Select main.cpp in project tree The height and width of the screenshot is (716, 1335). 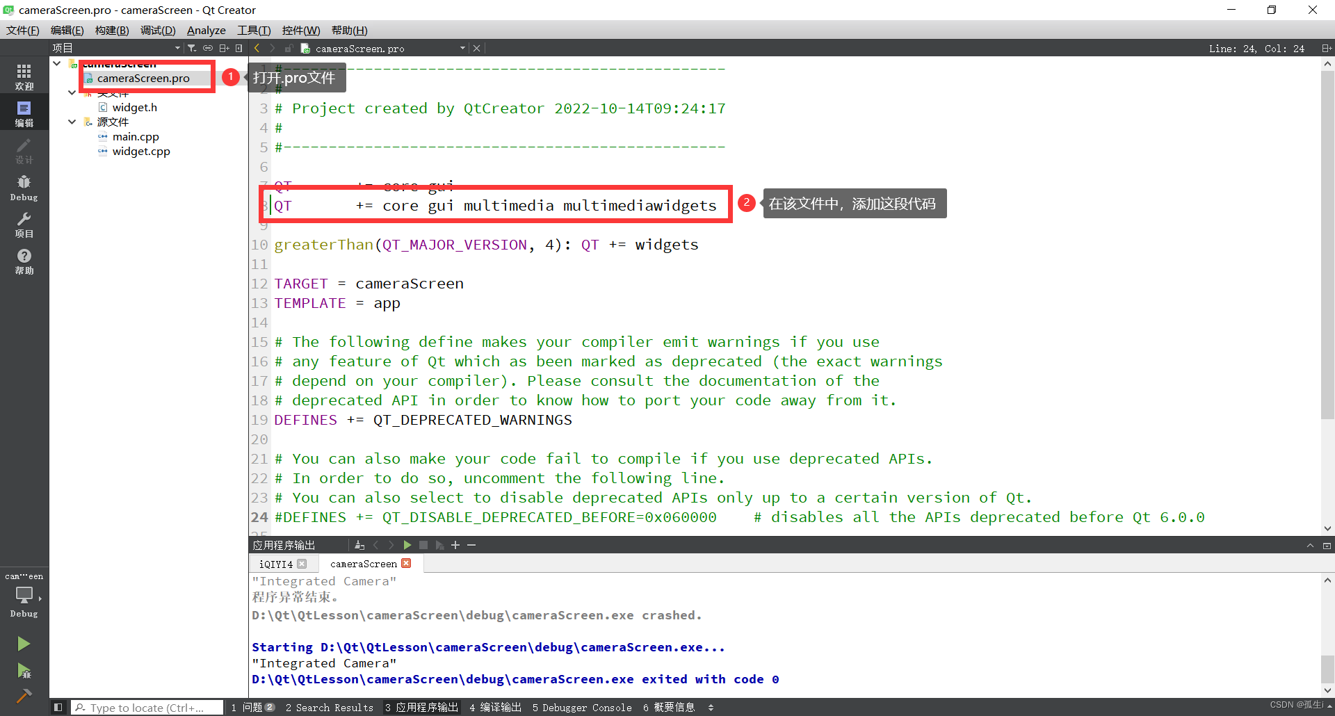click(x=136, y=136)
